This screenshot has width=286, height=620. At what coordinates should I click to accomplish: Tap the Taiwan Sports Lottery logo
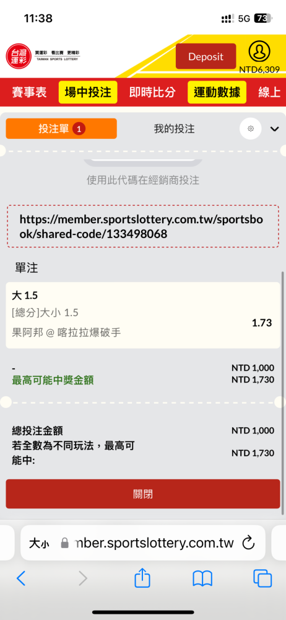pos(43,55)
